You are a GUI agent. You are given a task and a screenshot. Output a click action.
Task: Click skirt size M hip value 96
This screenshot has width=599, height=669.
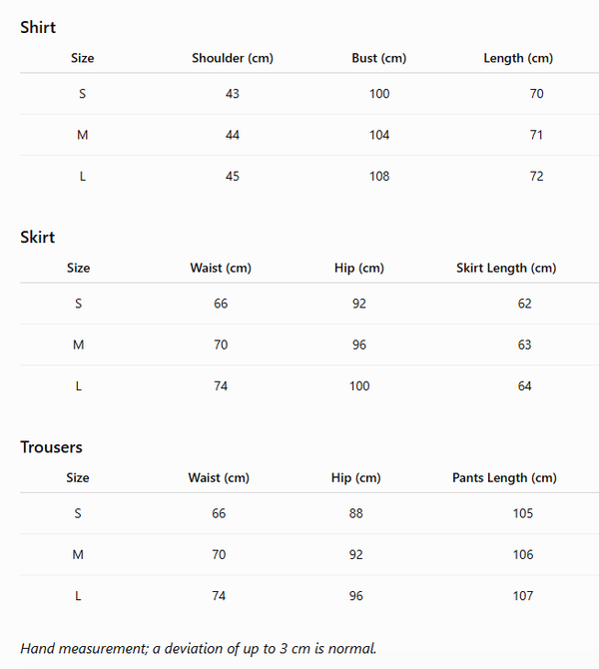click(x=359, y=344)
